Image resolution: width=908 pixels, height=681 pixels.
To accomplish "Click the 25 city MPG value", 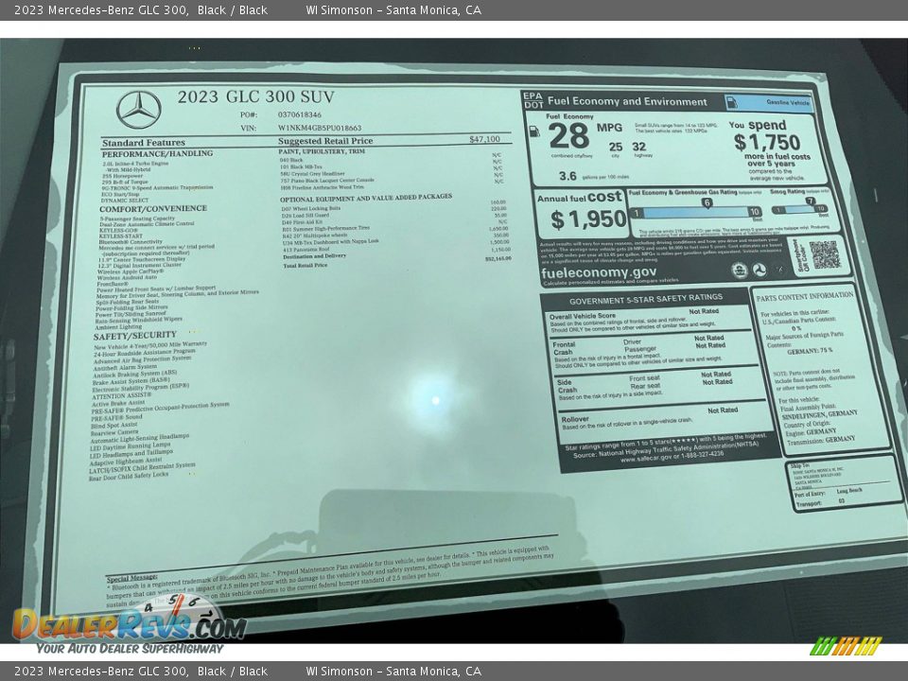I will (x=616, y=148).
